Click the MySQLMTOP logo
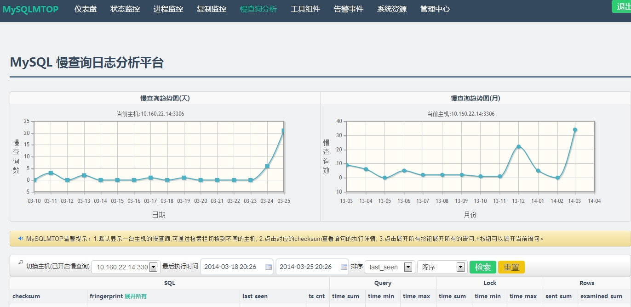The width and height of the screenshot is (631, 307). (30, 9)
